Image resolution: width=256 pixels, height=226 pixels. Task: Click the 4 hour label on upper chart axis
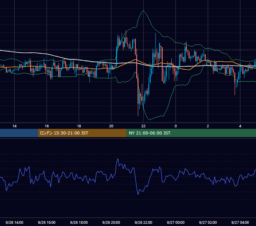[240, 126]
